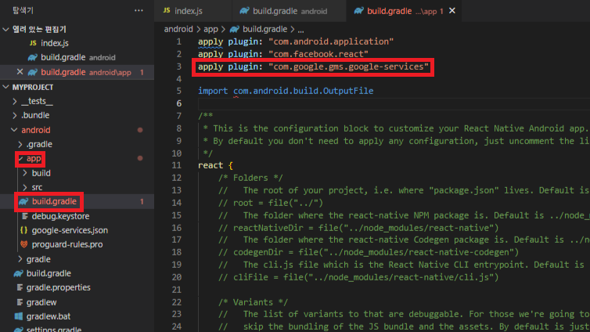Image resolution: width=590 pixels, height=332 pixels.
Task: Click the modified dot badge on app folder
Action: click(140, 158)
